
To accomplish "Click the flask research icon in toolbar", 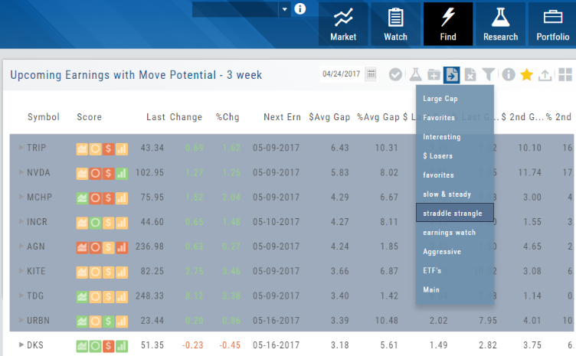I will (414, 74).
